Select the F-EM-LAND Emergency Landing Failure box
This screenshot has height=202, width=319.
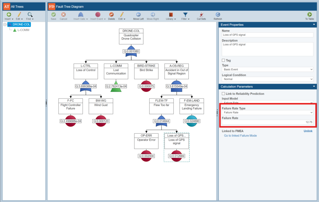pyautogui.click(x=192, y=106)
